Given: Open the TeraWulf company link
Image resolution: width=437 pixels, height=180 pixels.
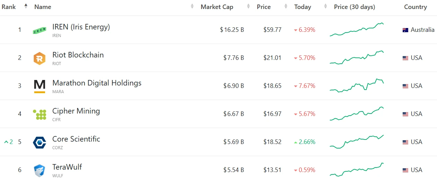Looking at the screenshot, I should [x=67, y=167].
